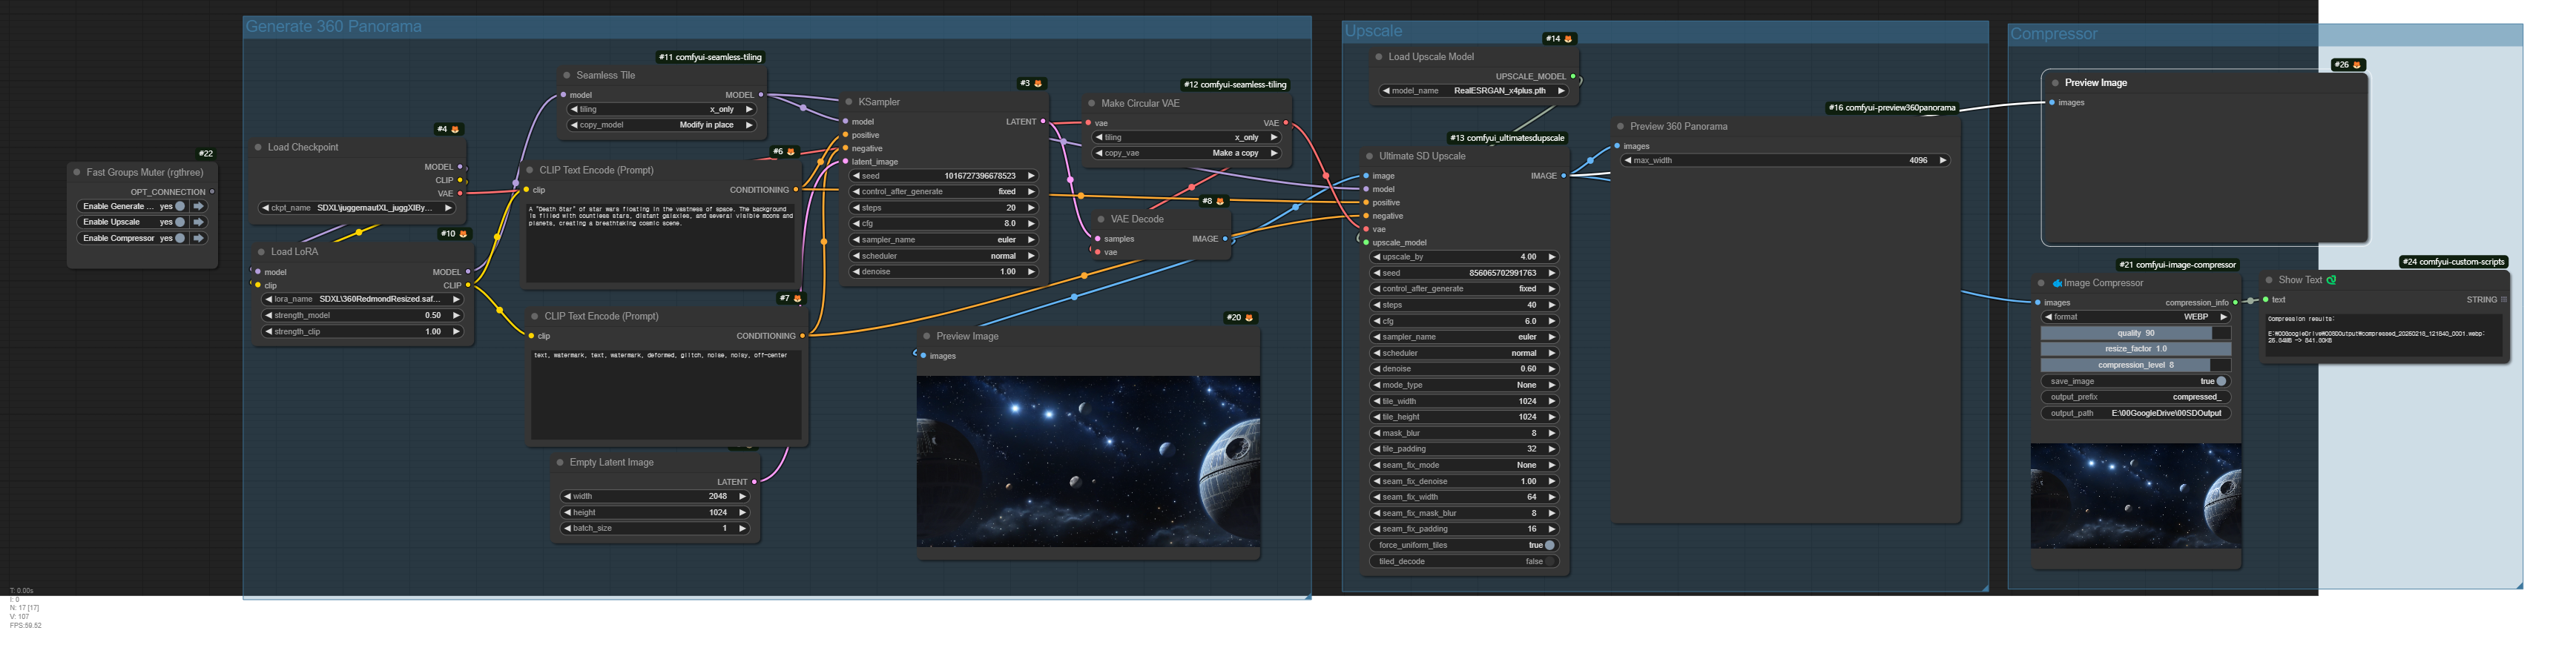Click the STRING output grid icon on Show Text
Screen dimensions: 2576x662
pos(2504,299)
